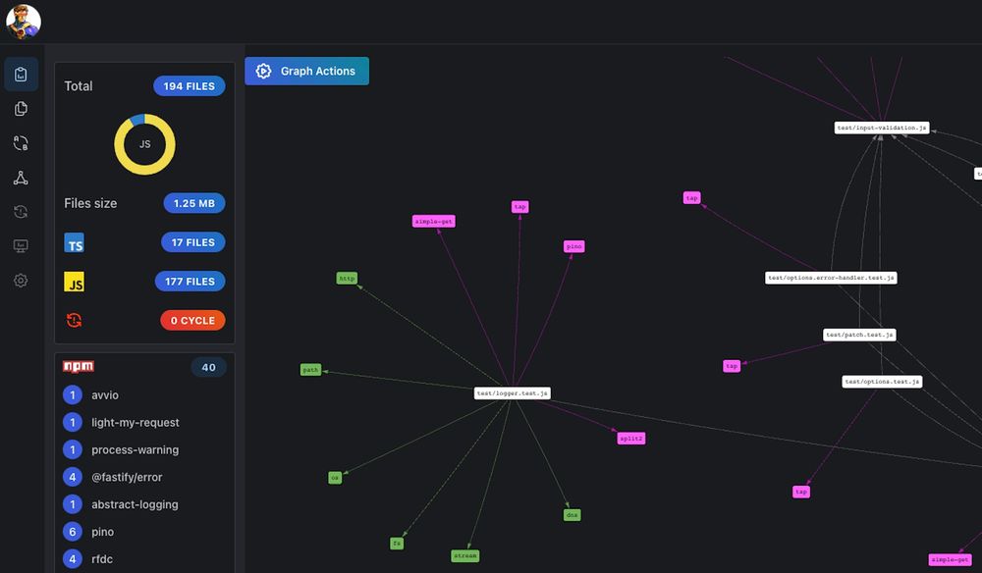Click the npm count badge 40
The height and width of the screenshot is (573, 982).
(208, 367)
